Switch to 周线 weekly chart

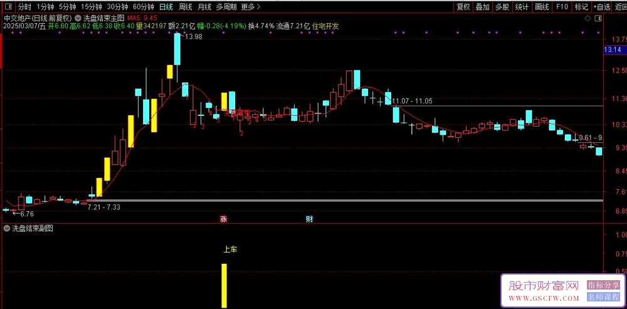point(185,6)
